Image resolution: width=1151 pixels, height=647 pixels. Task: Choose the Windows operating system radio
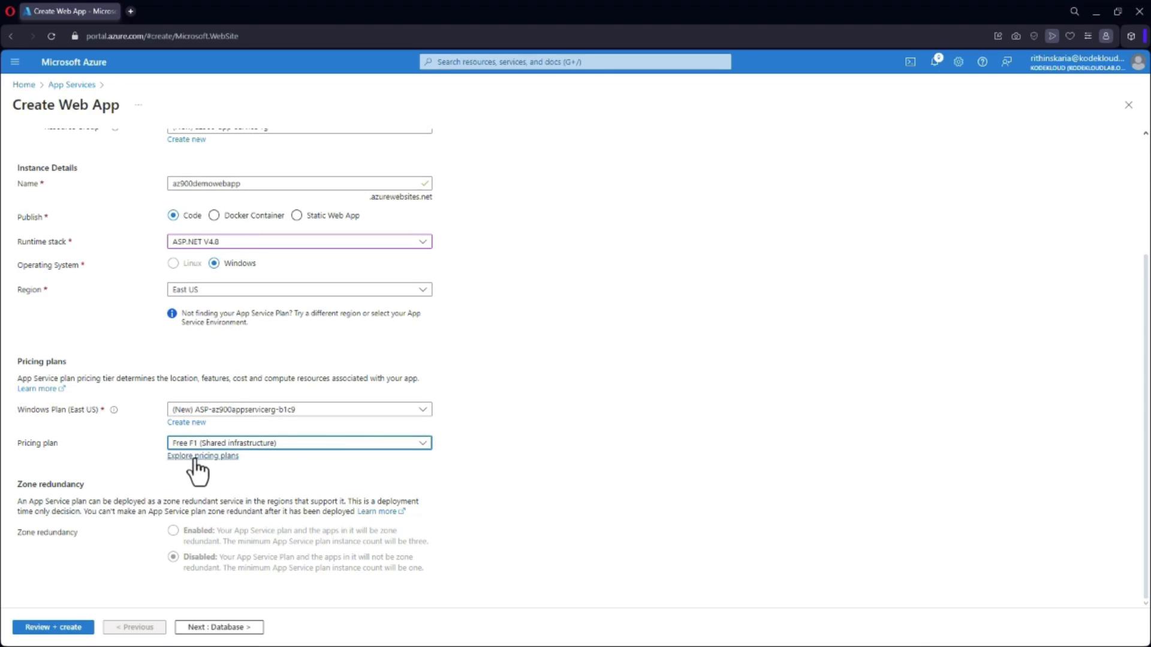pyautogui.click(x=214, y=263)
